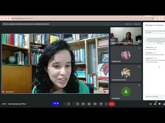Click the 'Aline Bueno' name label
165x123 pixels.
[10, 92]
